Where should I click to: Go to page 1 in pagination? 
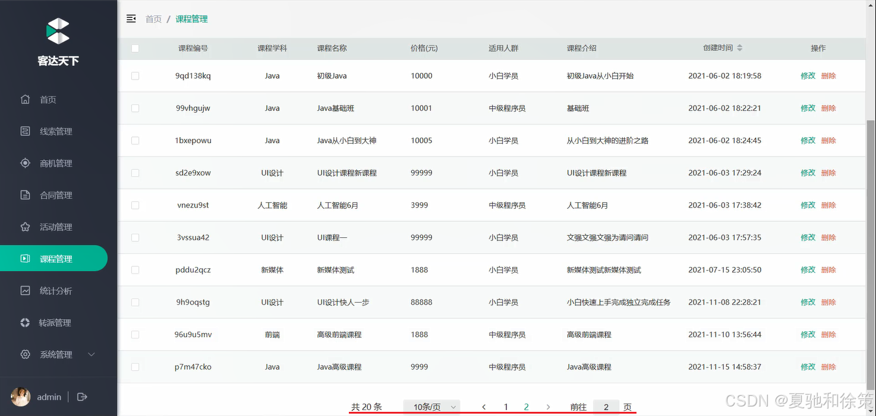[x=506, y=407]
